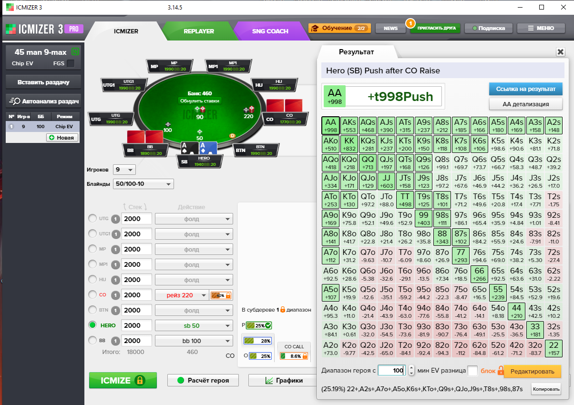Open the UTG action фолд dropdown
Viewport: 574px width, 405px height.
194,219
